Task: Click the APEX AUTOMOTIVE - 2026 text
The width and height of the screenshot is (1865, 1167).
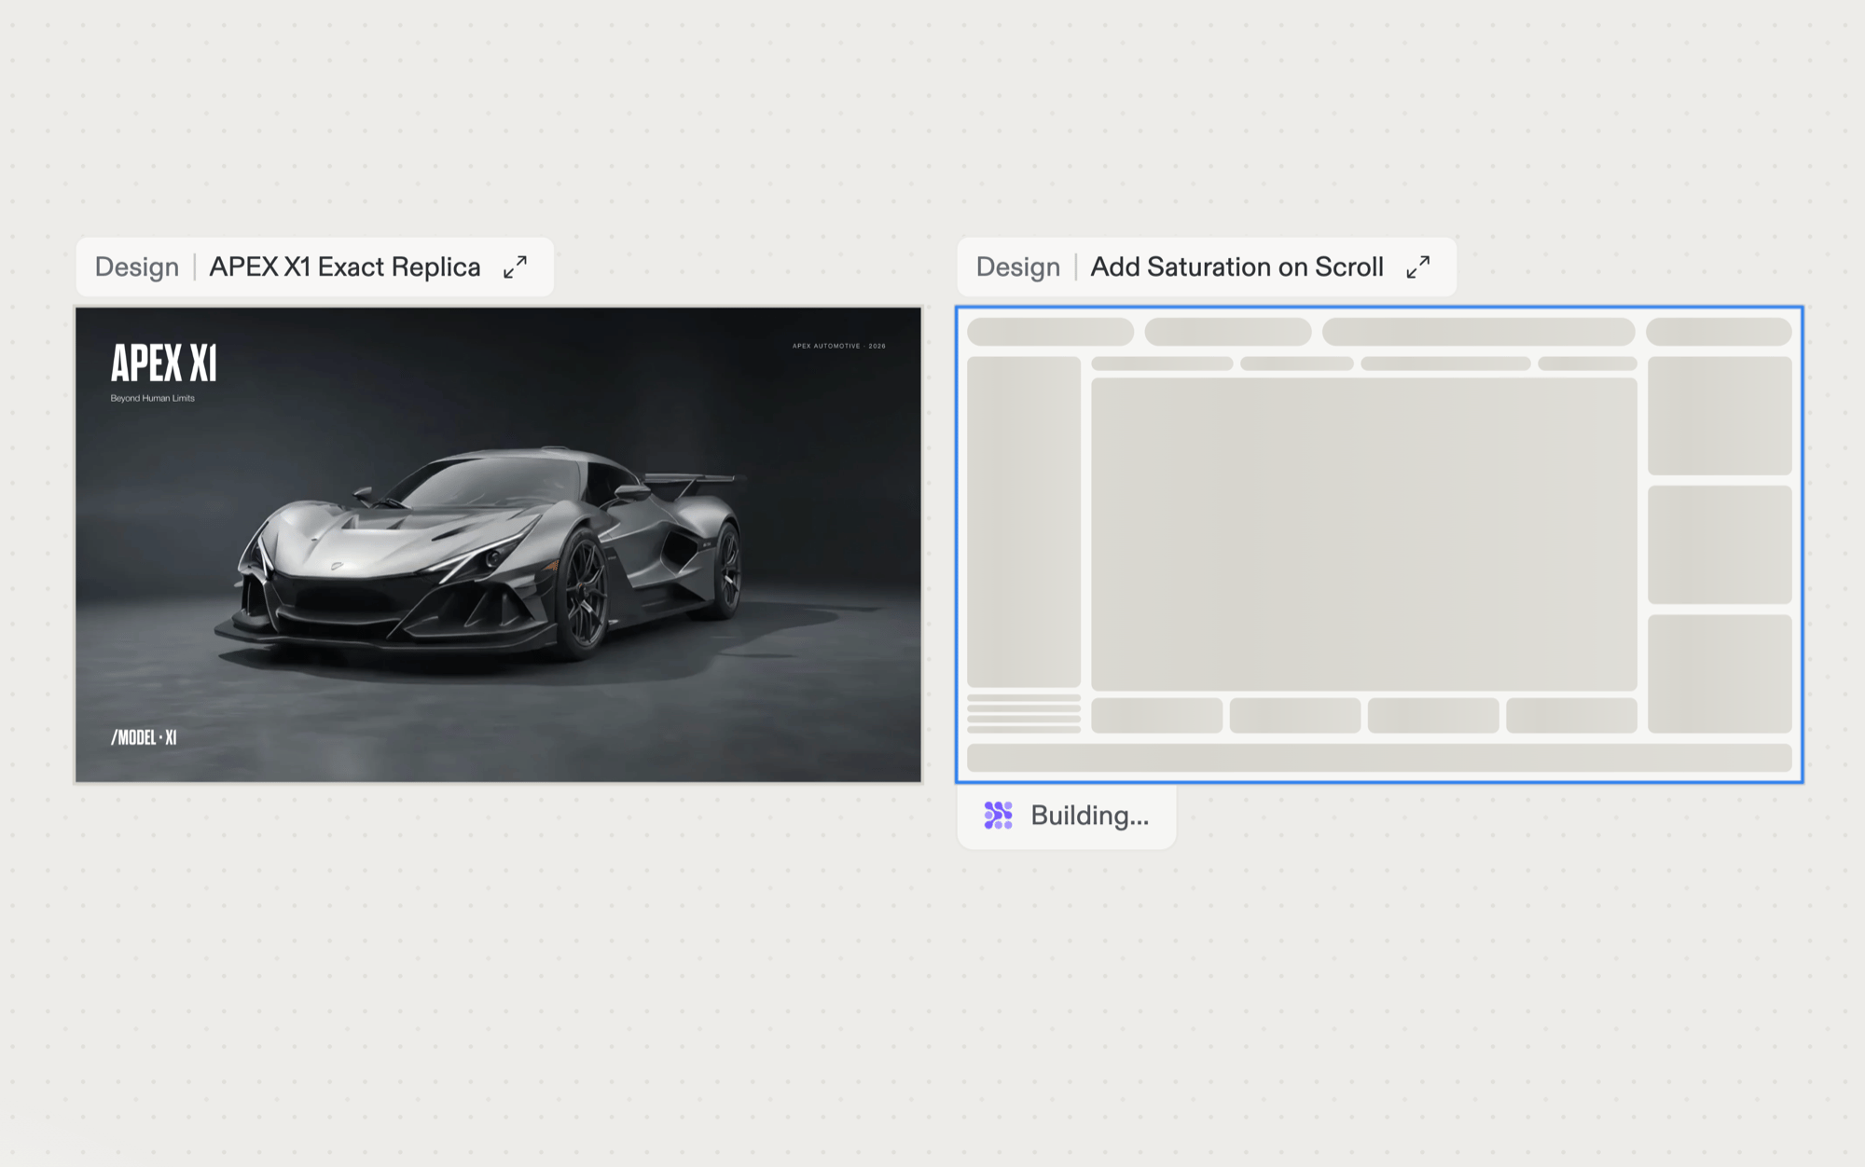Action: point(838,346)
